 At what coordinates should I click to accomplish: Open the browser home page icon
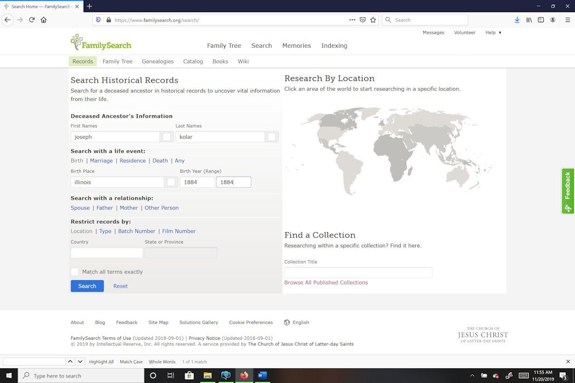click(44, 20)
